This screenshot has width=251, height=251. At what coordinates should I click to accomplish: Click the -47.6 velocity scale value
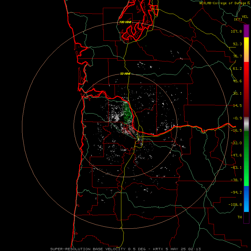(236, 155)
